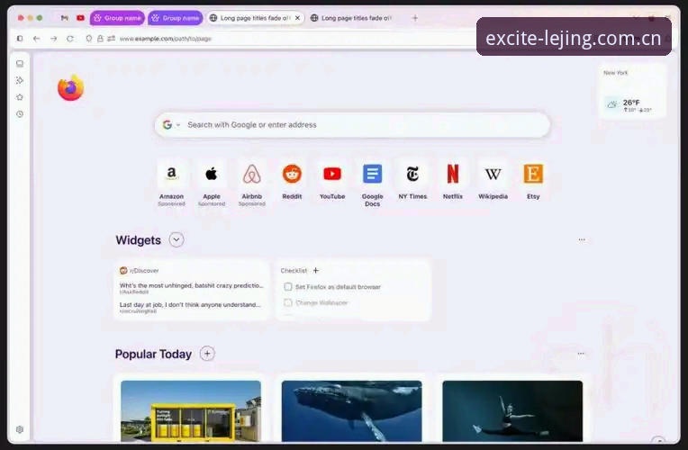This screenshot has height=450, width=688.
Task: Add a new Checklist item
Action: (315, 271)
